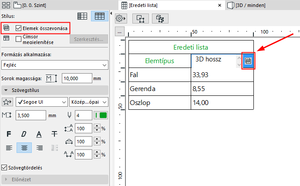Click the width scaling icon
This screenshot has height=186, width=300.
click(x=69, y=142)
